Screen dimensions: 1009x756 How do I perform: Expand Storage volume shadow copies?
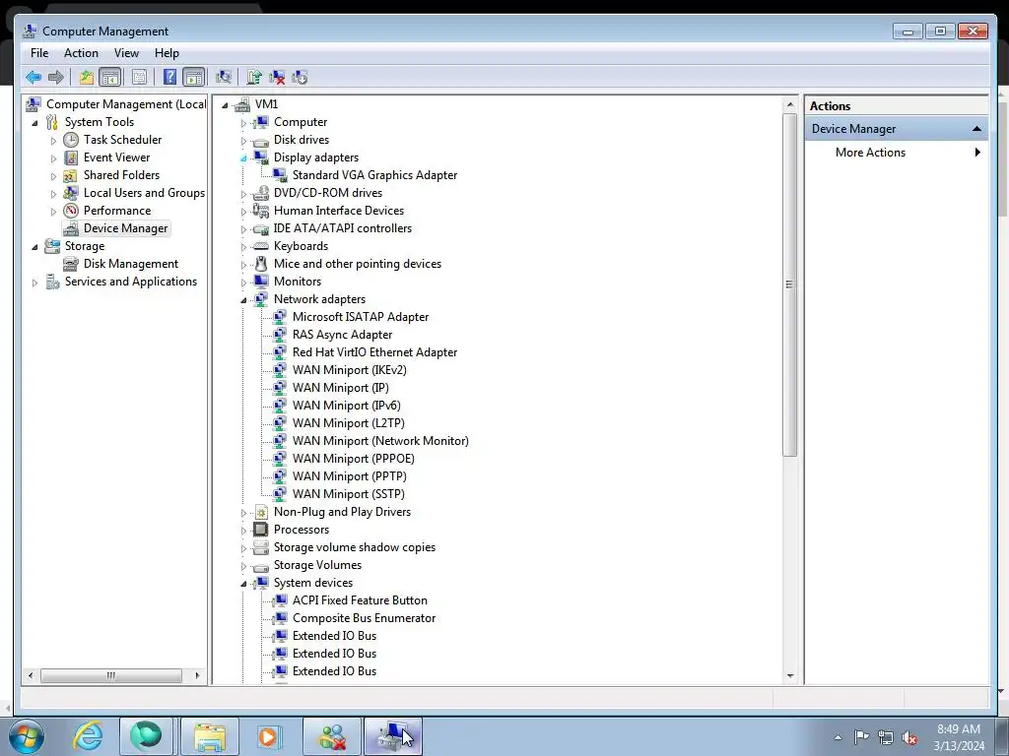click(x=243, y=548)
